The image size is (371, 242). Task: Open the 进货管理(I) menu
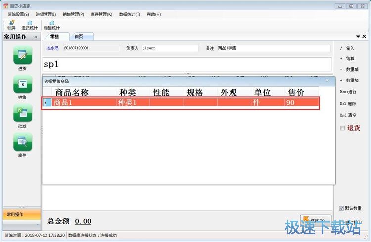click(x=46, y=14)
